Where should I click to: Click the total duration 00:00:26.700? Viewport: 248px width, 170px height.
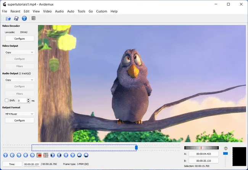pyautogui.click(x=49, y=164)
